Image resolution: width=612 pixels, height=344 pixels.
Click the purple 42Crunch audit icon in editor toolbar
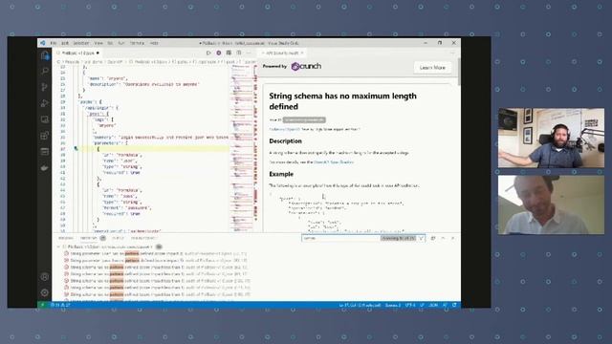point(219,53)
